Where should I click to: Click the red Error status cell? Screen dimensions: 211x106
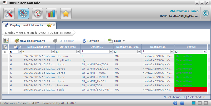coord(191,90)
